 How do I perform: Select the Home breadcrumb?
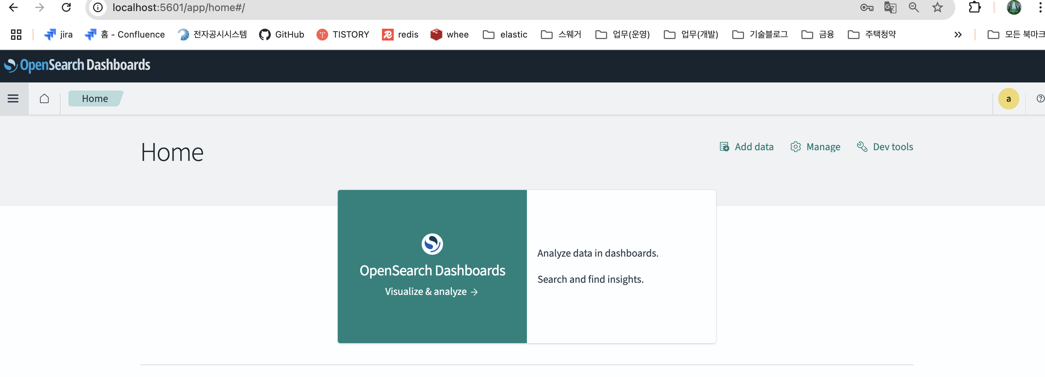click(95, 98)
